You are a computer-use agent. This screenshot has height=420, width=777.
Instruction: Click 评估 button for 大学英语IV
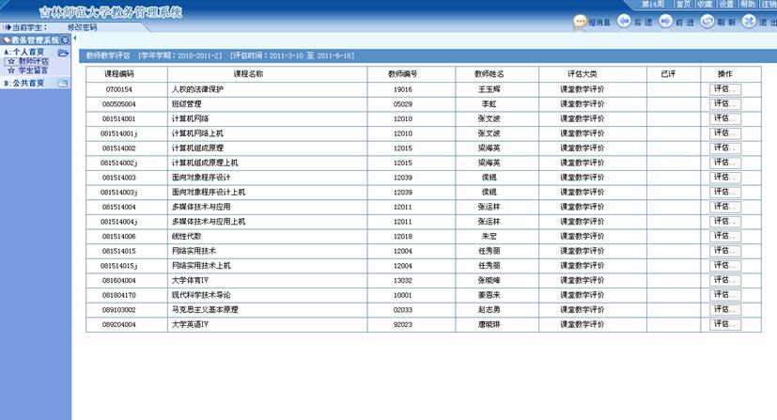pyautogui.click(x=725, y=324)
